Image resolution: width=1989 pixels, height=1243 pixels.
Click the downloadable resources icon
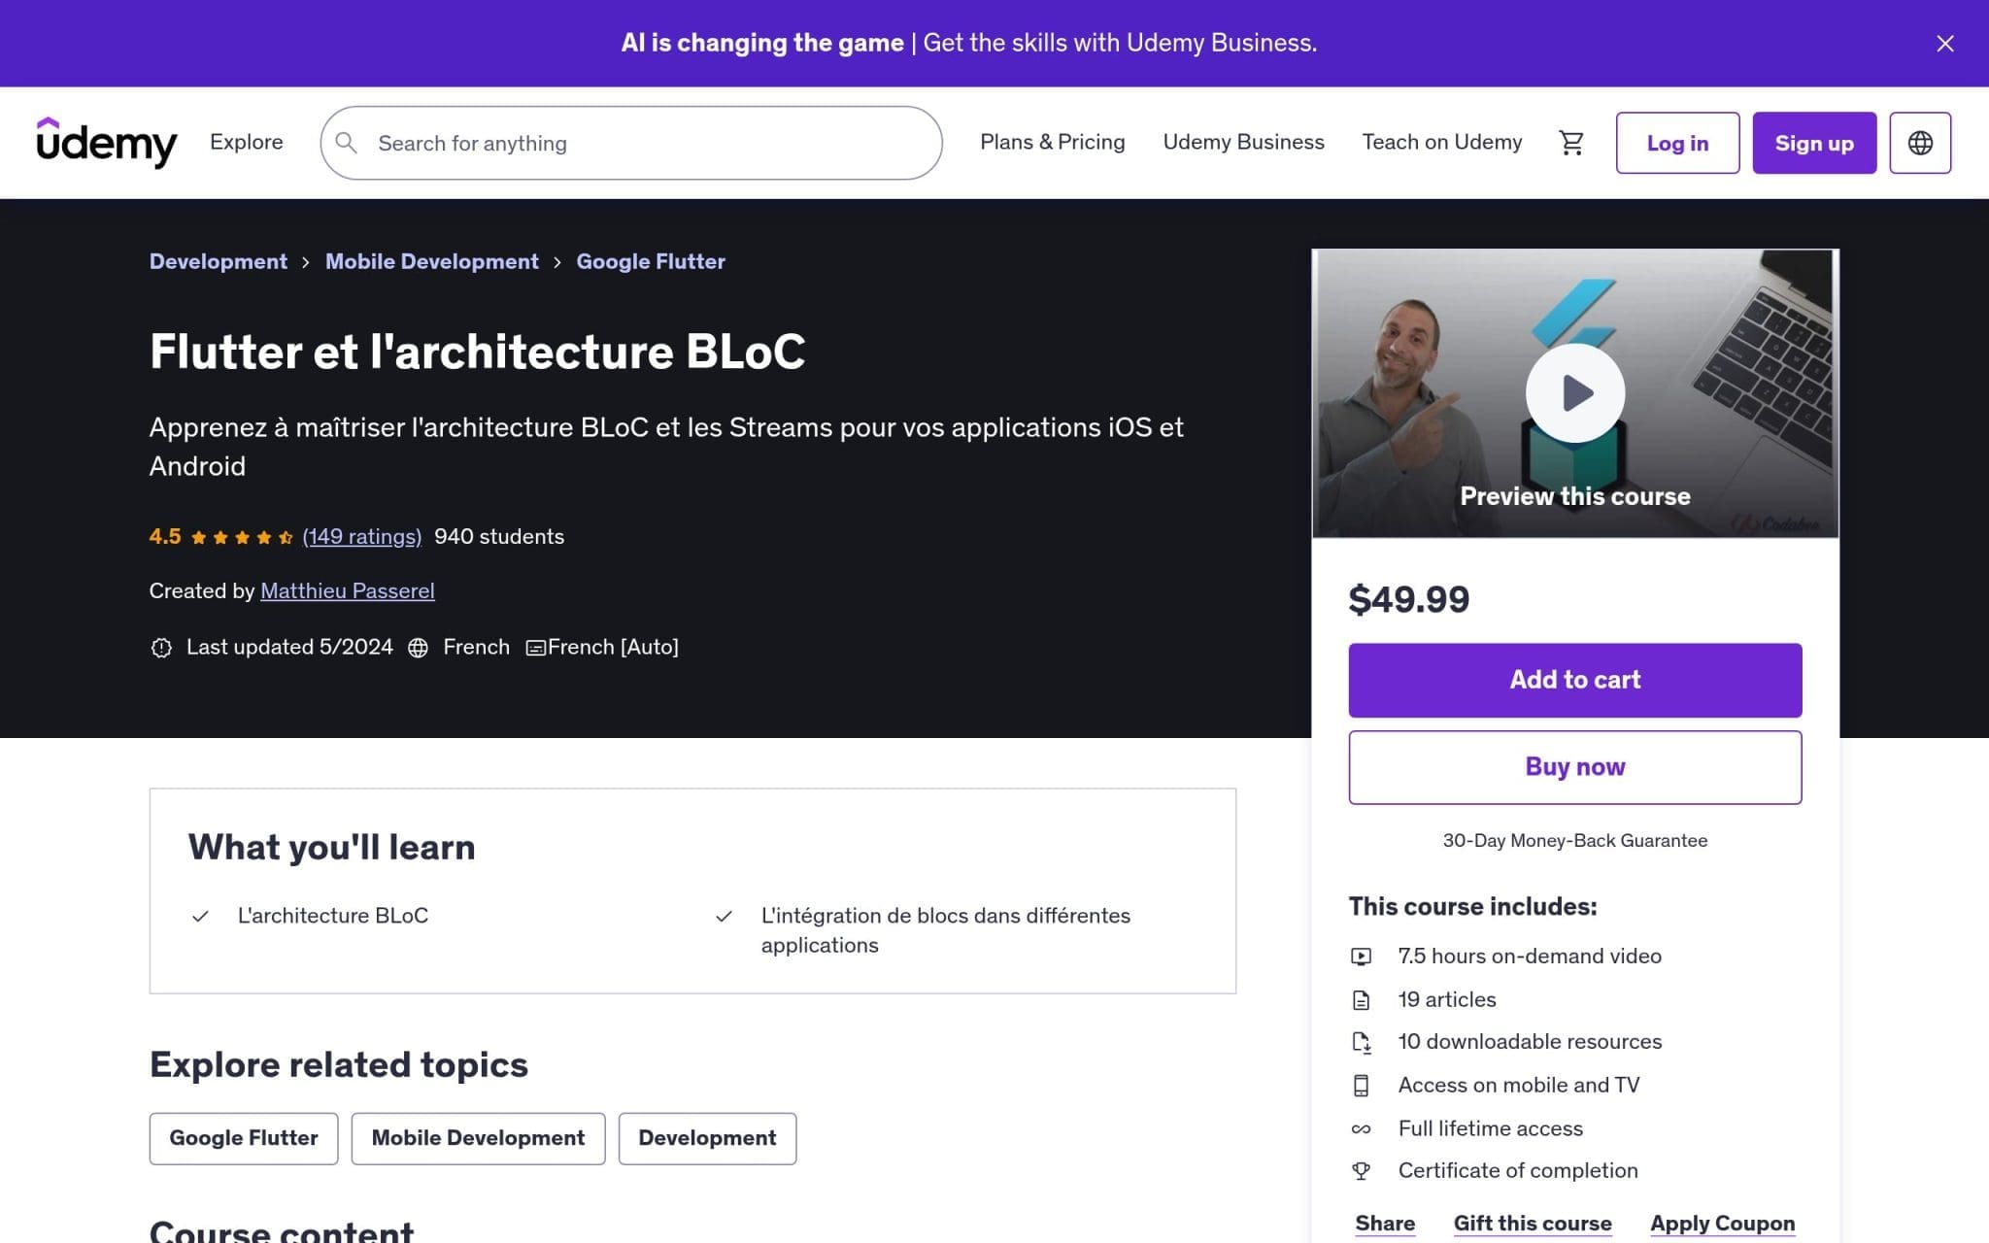(x=1362, y=1043)
